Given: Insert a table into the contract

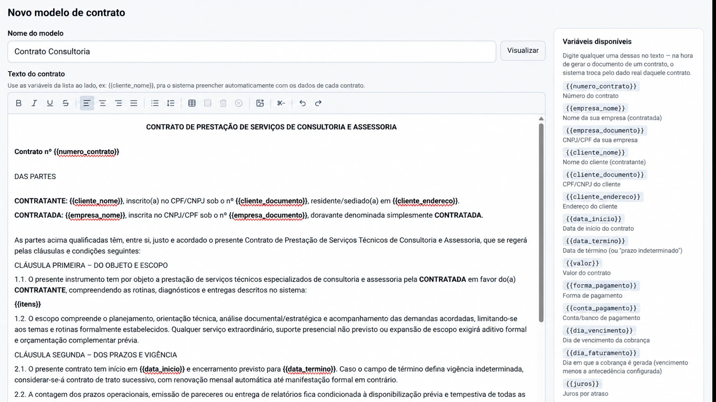Looking at the screenshot, I should (192, 103).
